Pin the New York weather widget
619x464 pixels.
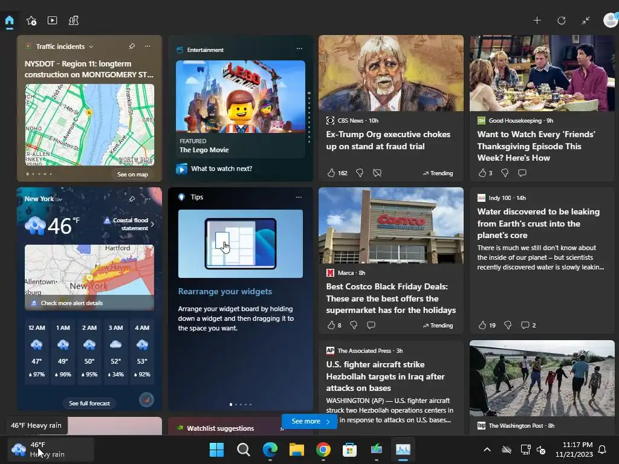(132, 199)
